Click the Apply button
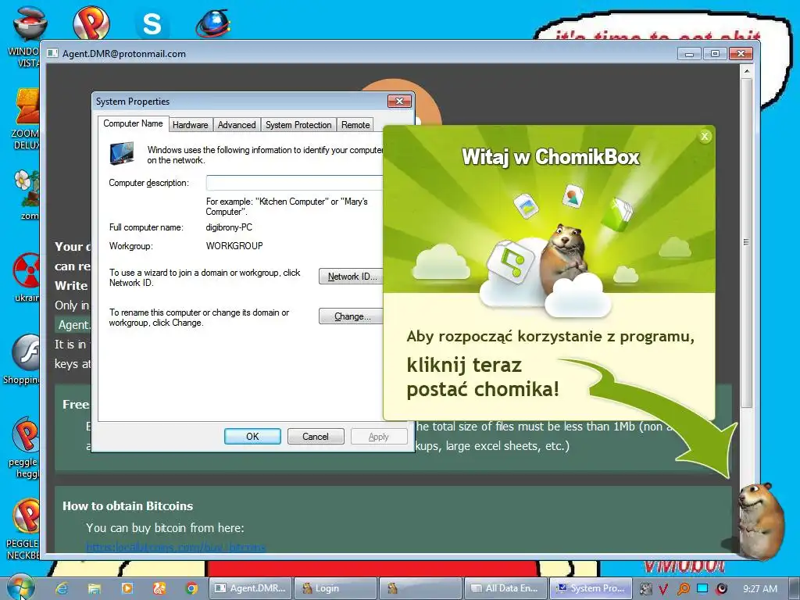 click(x=379, y=436)
